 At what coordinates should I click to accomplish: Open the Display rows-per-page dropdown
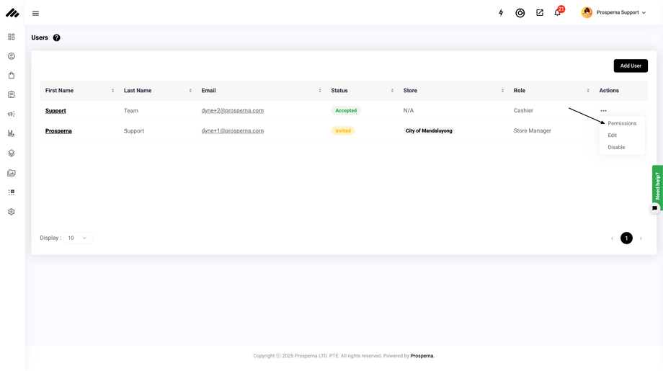(78, 238)
